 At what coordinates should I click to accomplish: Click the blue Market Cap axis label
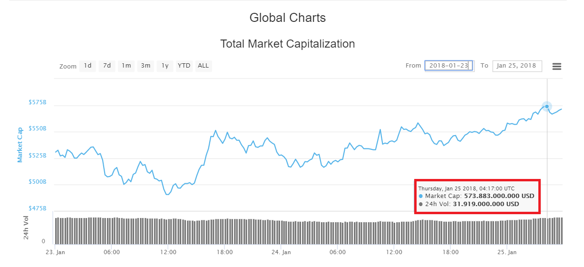[x=20, y=145]
